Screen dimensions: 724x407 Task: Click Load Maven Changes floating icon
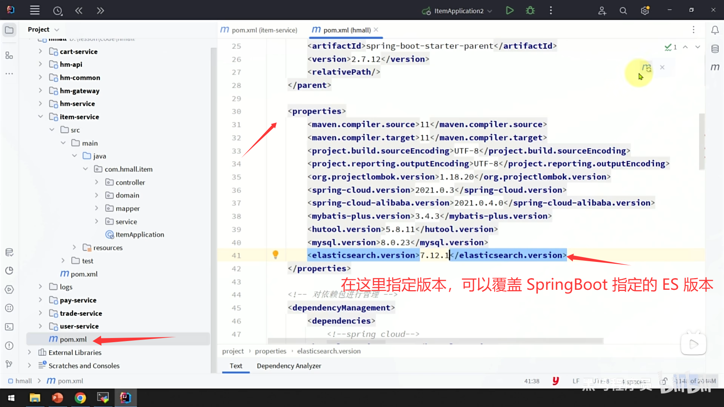point(646,68)
